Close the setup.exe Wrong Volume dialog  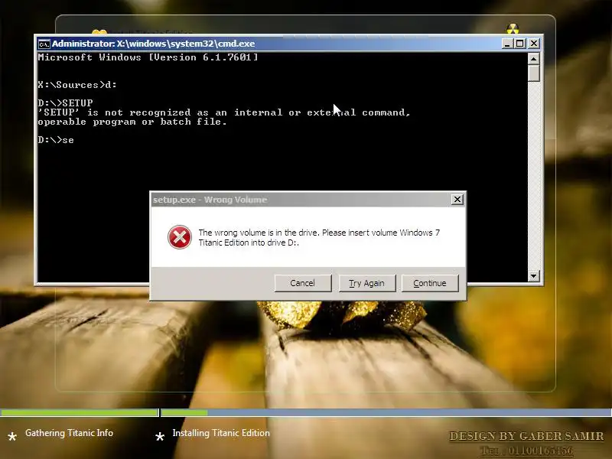click(457, 200)
